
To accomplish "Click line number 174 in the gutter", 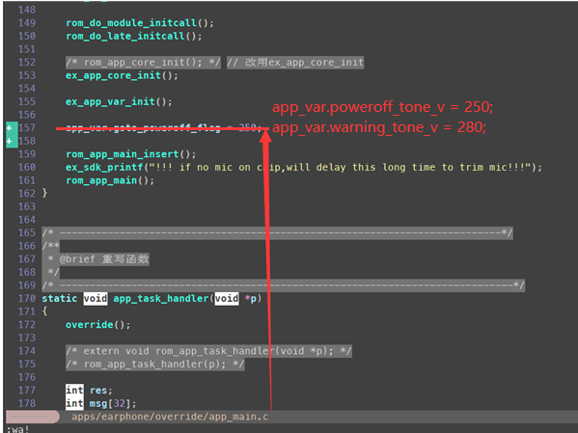I will pos(27,351).
